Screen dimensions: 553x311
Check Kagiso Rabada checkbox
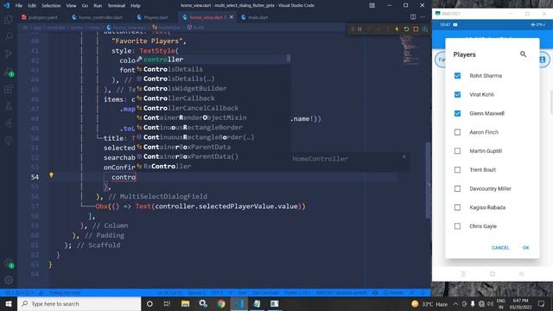point(457,207)
